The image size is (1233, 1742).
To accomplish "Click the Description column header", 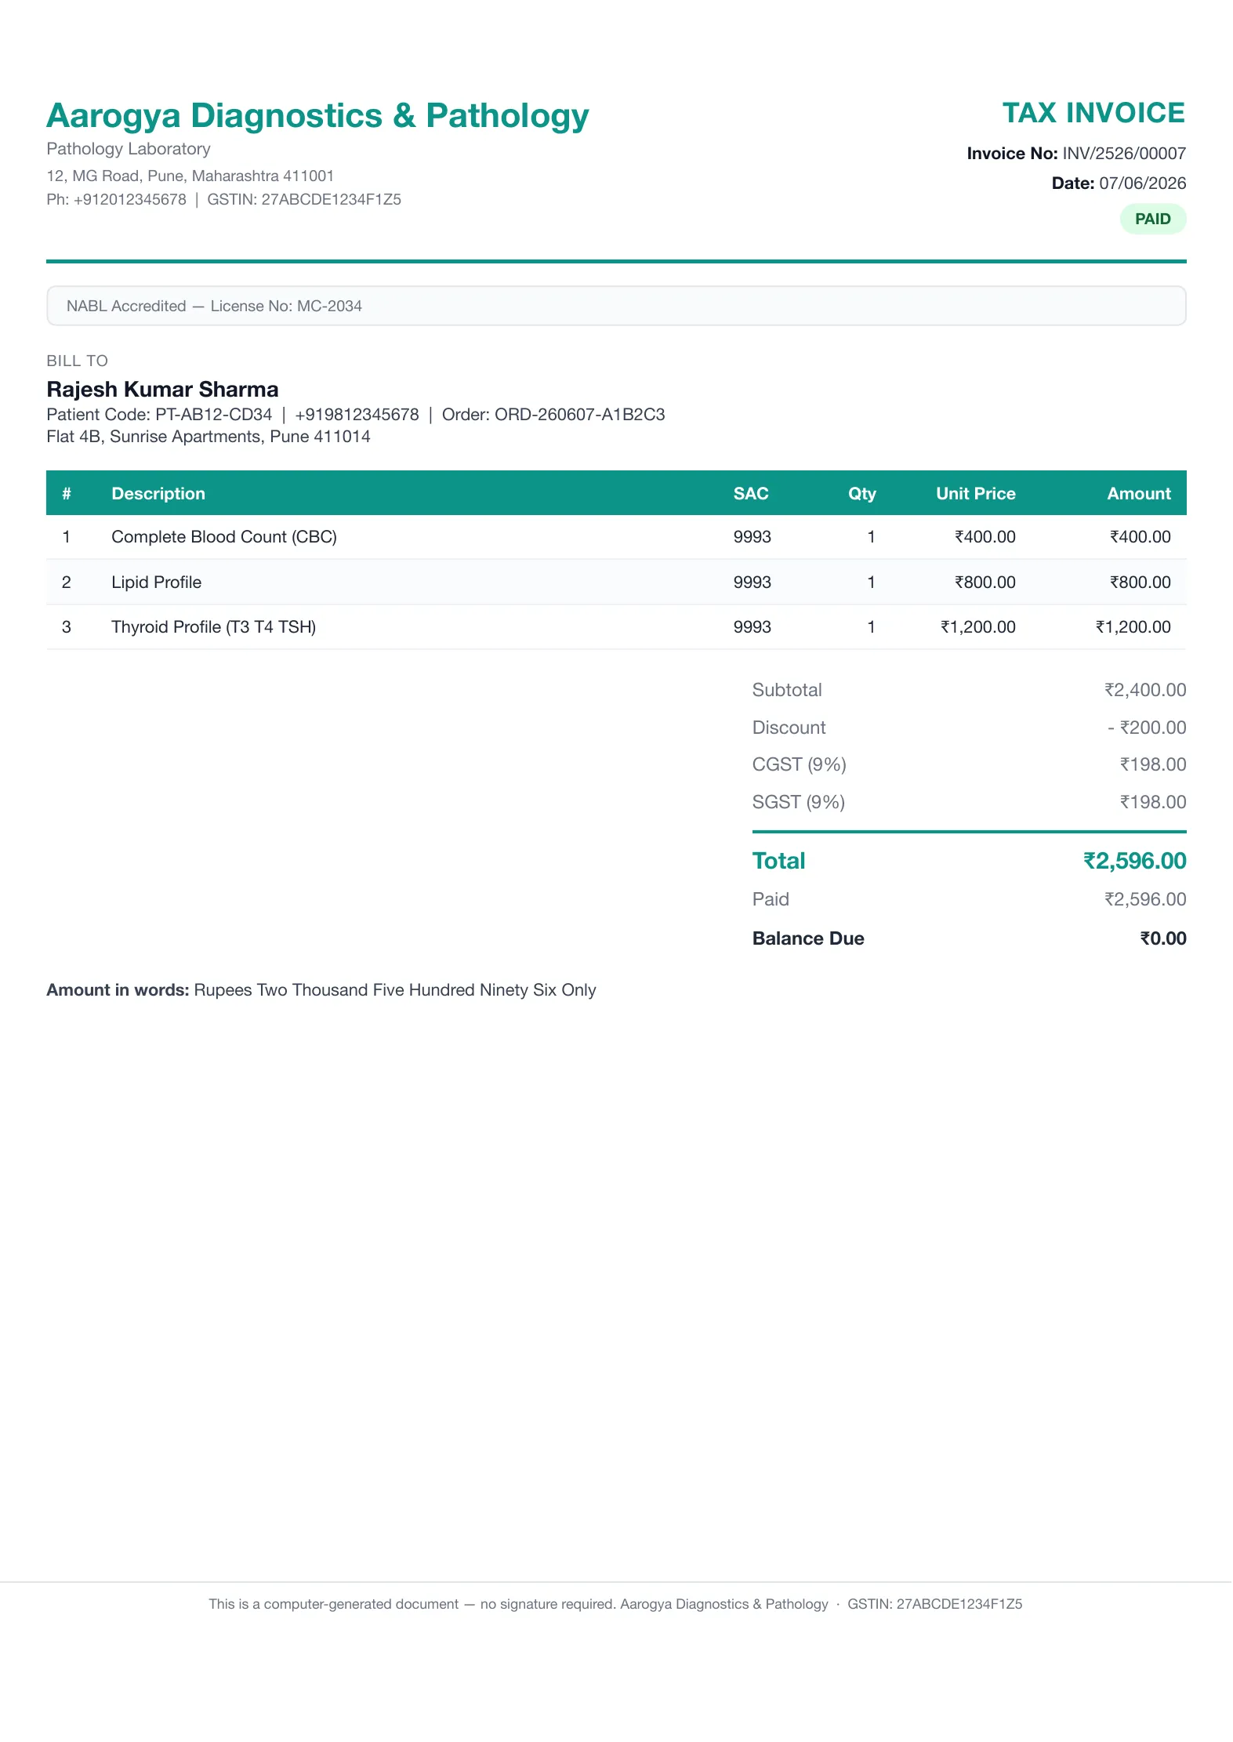I will [x=158, y=494].
